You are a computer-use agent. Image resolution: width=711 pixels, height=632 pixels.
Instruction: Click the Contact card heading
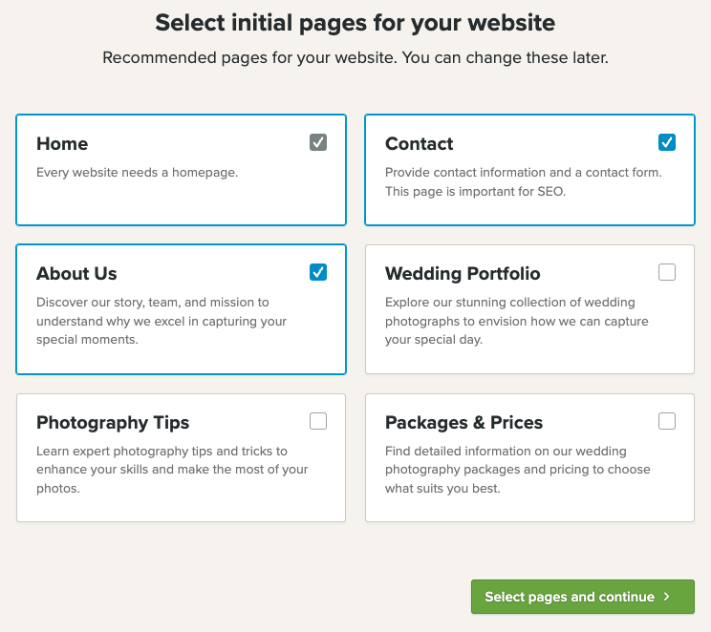pos(419,144)
